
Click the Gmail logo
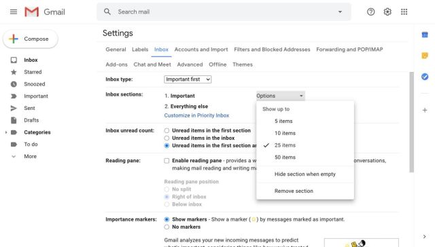[45, 12]
